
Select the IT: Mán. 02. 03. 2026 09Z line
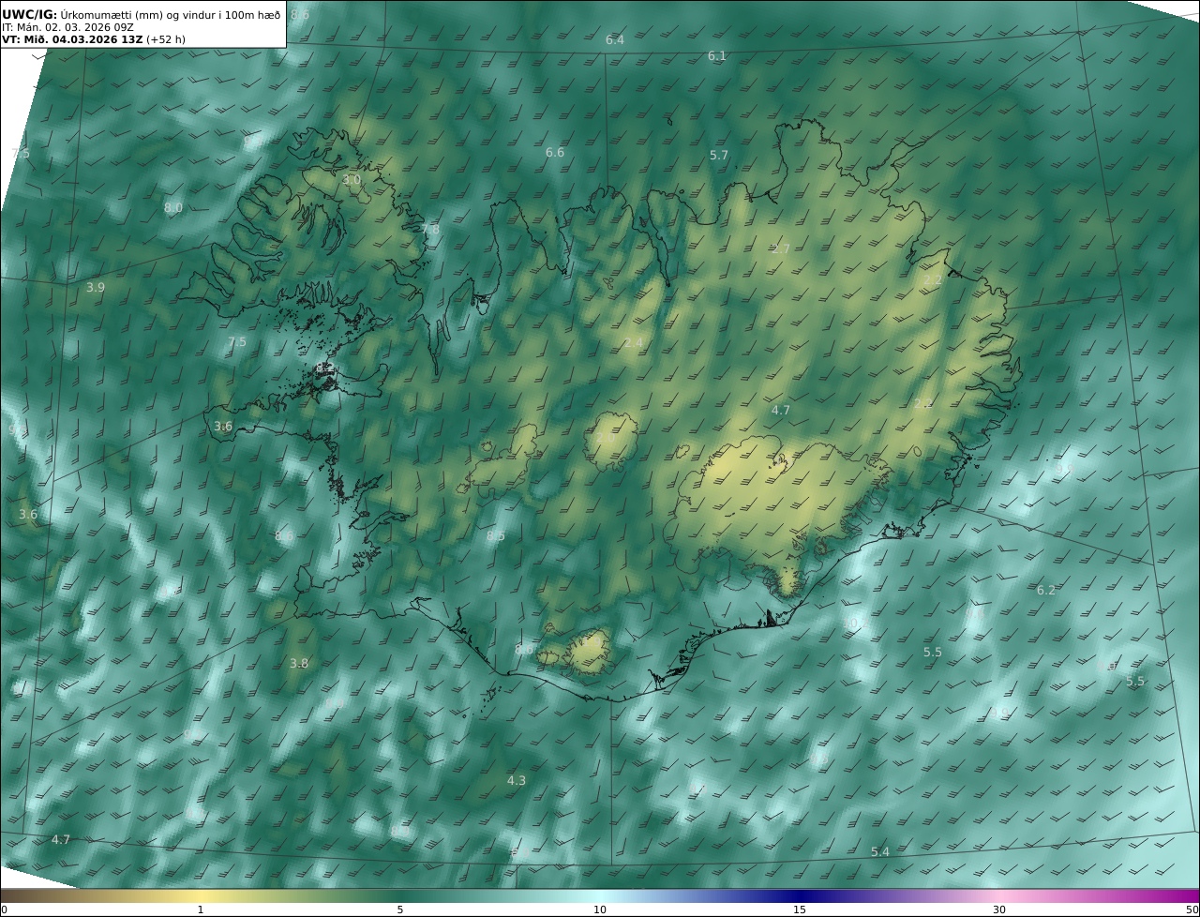[x=67, y=27]
